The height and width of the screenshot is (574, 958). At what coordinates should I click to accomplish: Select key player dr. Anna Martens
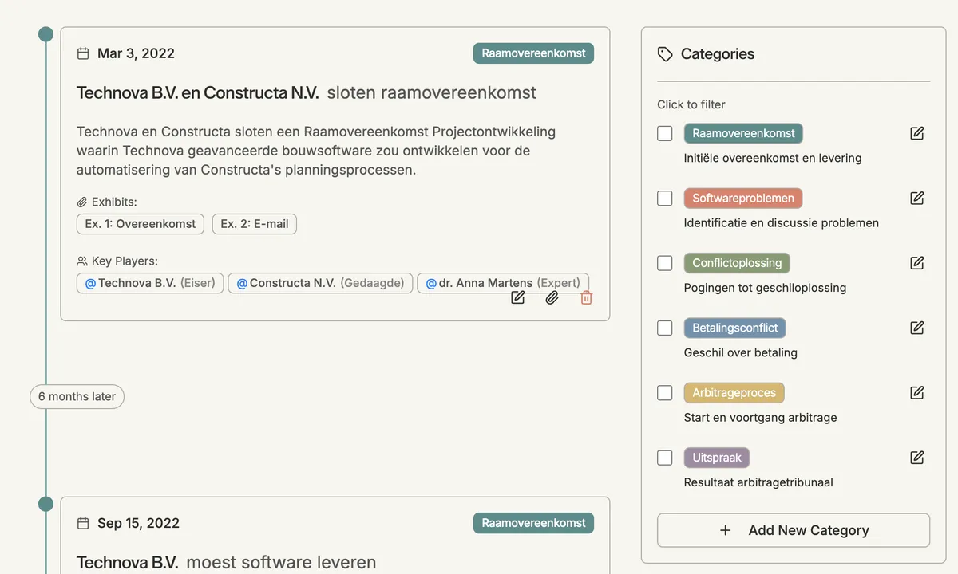point(503,283)
